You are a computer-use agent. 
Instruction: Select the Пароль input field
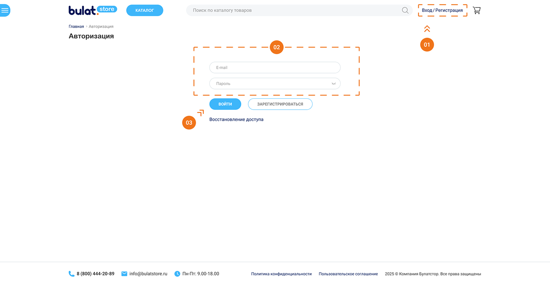tap(269, 84)
